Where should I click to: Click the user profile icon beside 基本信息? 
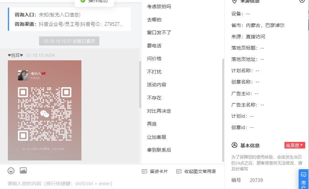click(x=234, y=145)
